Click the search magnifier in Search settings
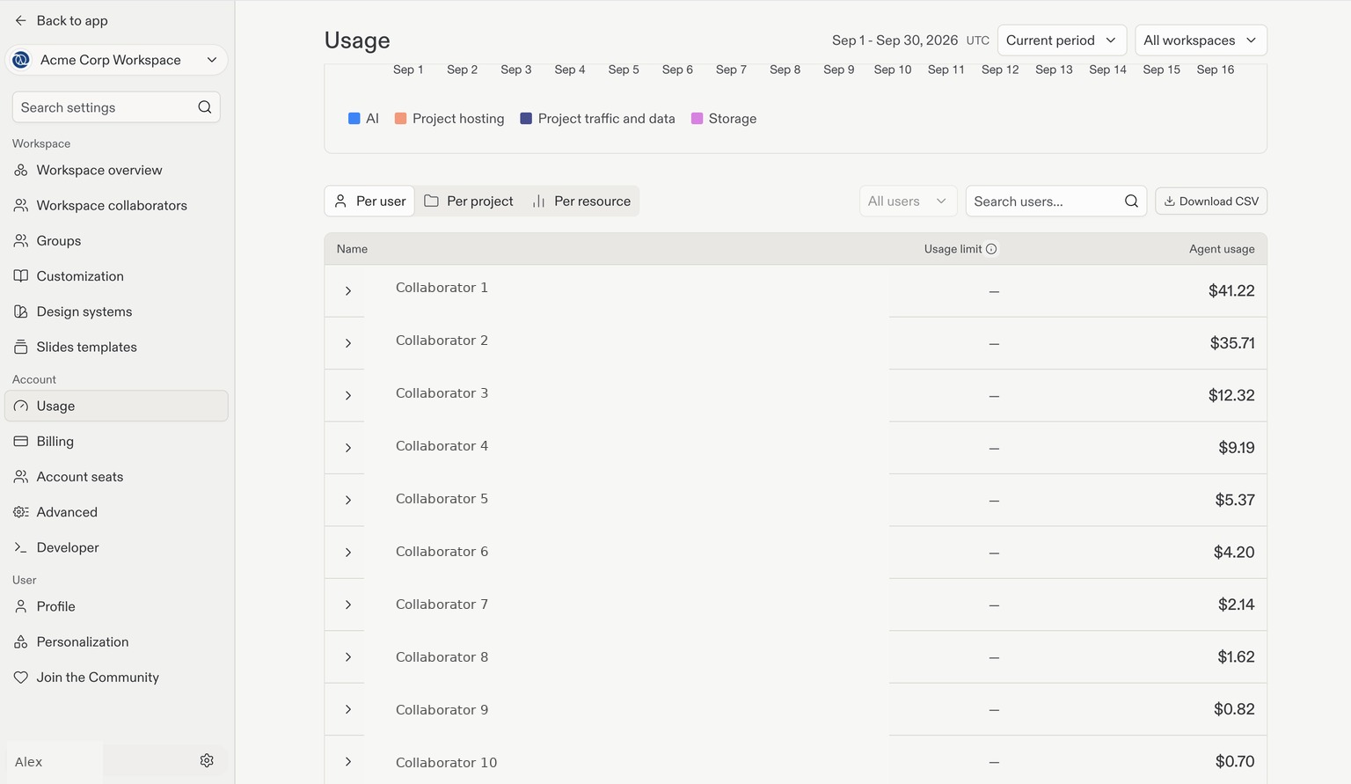The image size is (1351, 784). (205, 107)
